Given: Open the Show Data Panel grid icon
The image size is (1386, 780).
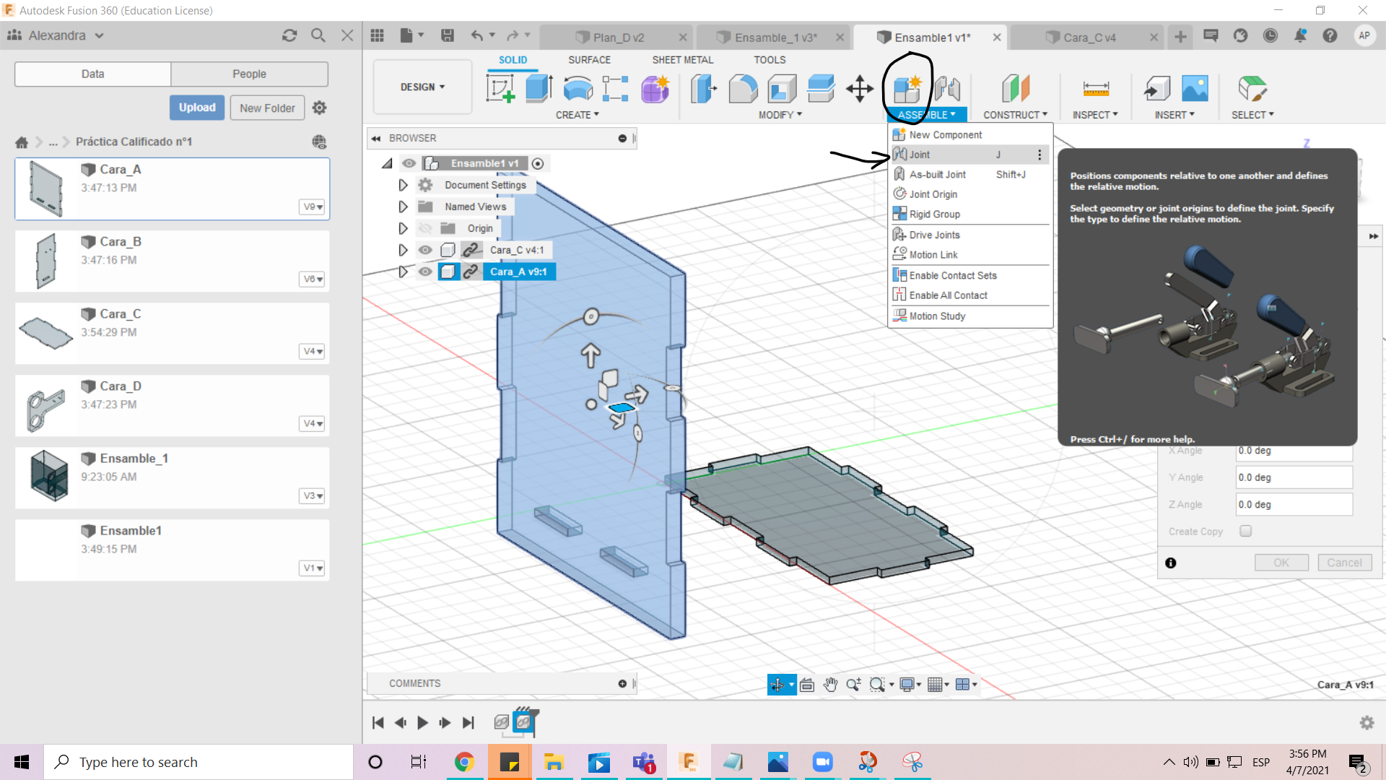Looking at the screenshot, I should (377, 35).
